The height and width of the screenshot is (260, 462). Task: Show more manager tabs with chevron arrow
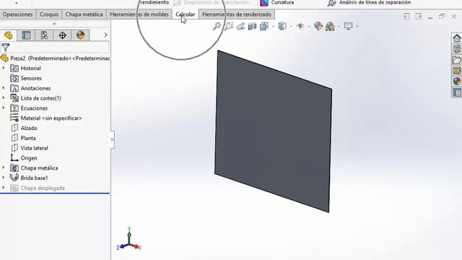click(x=106, y=35)
